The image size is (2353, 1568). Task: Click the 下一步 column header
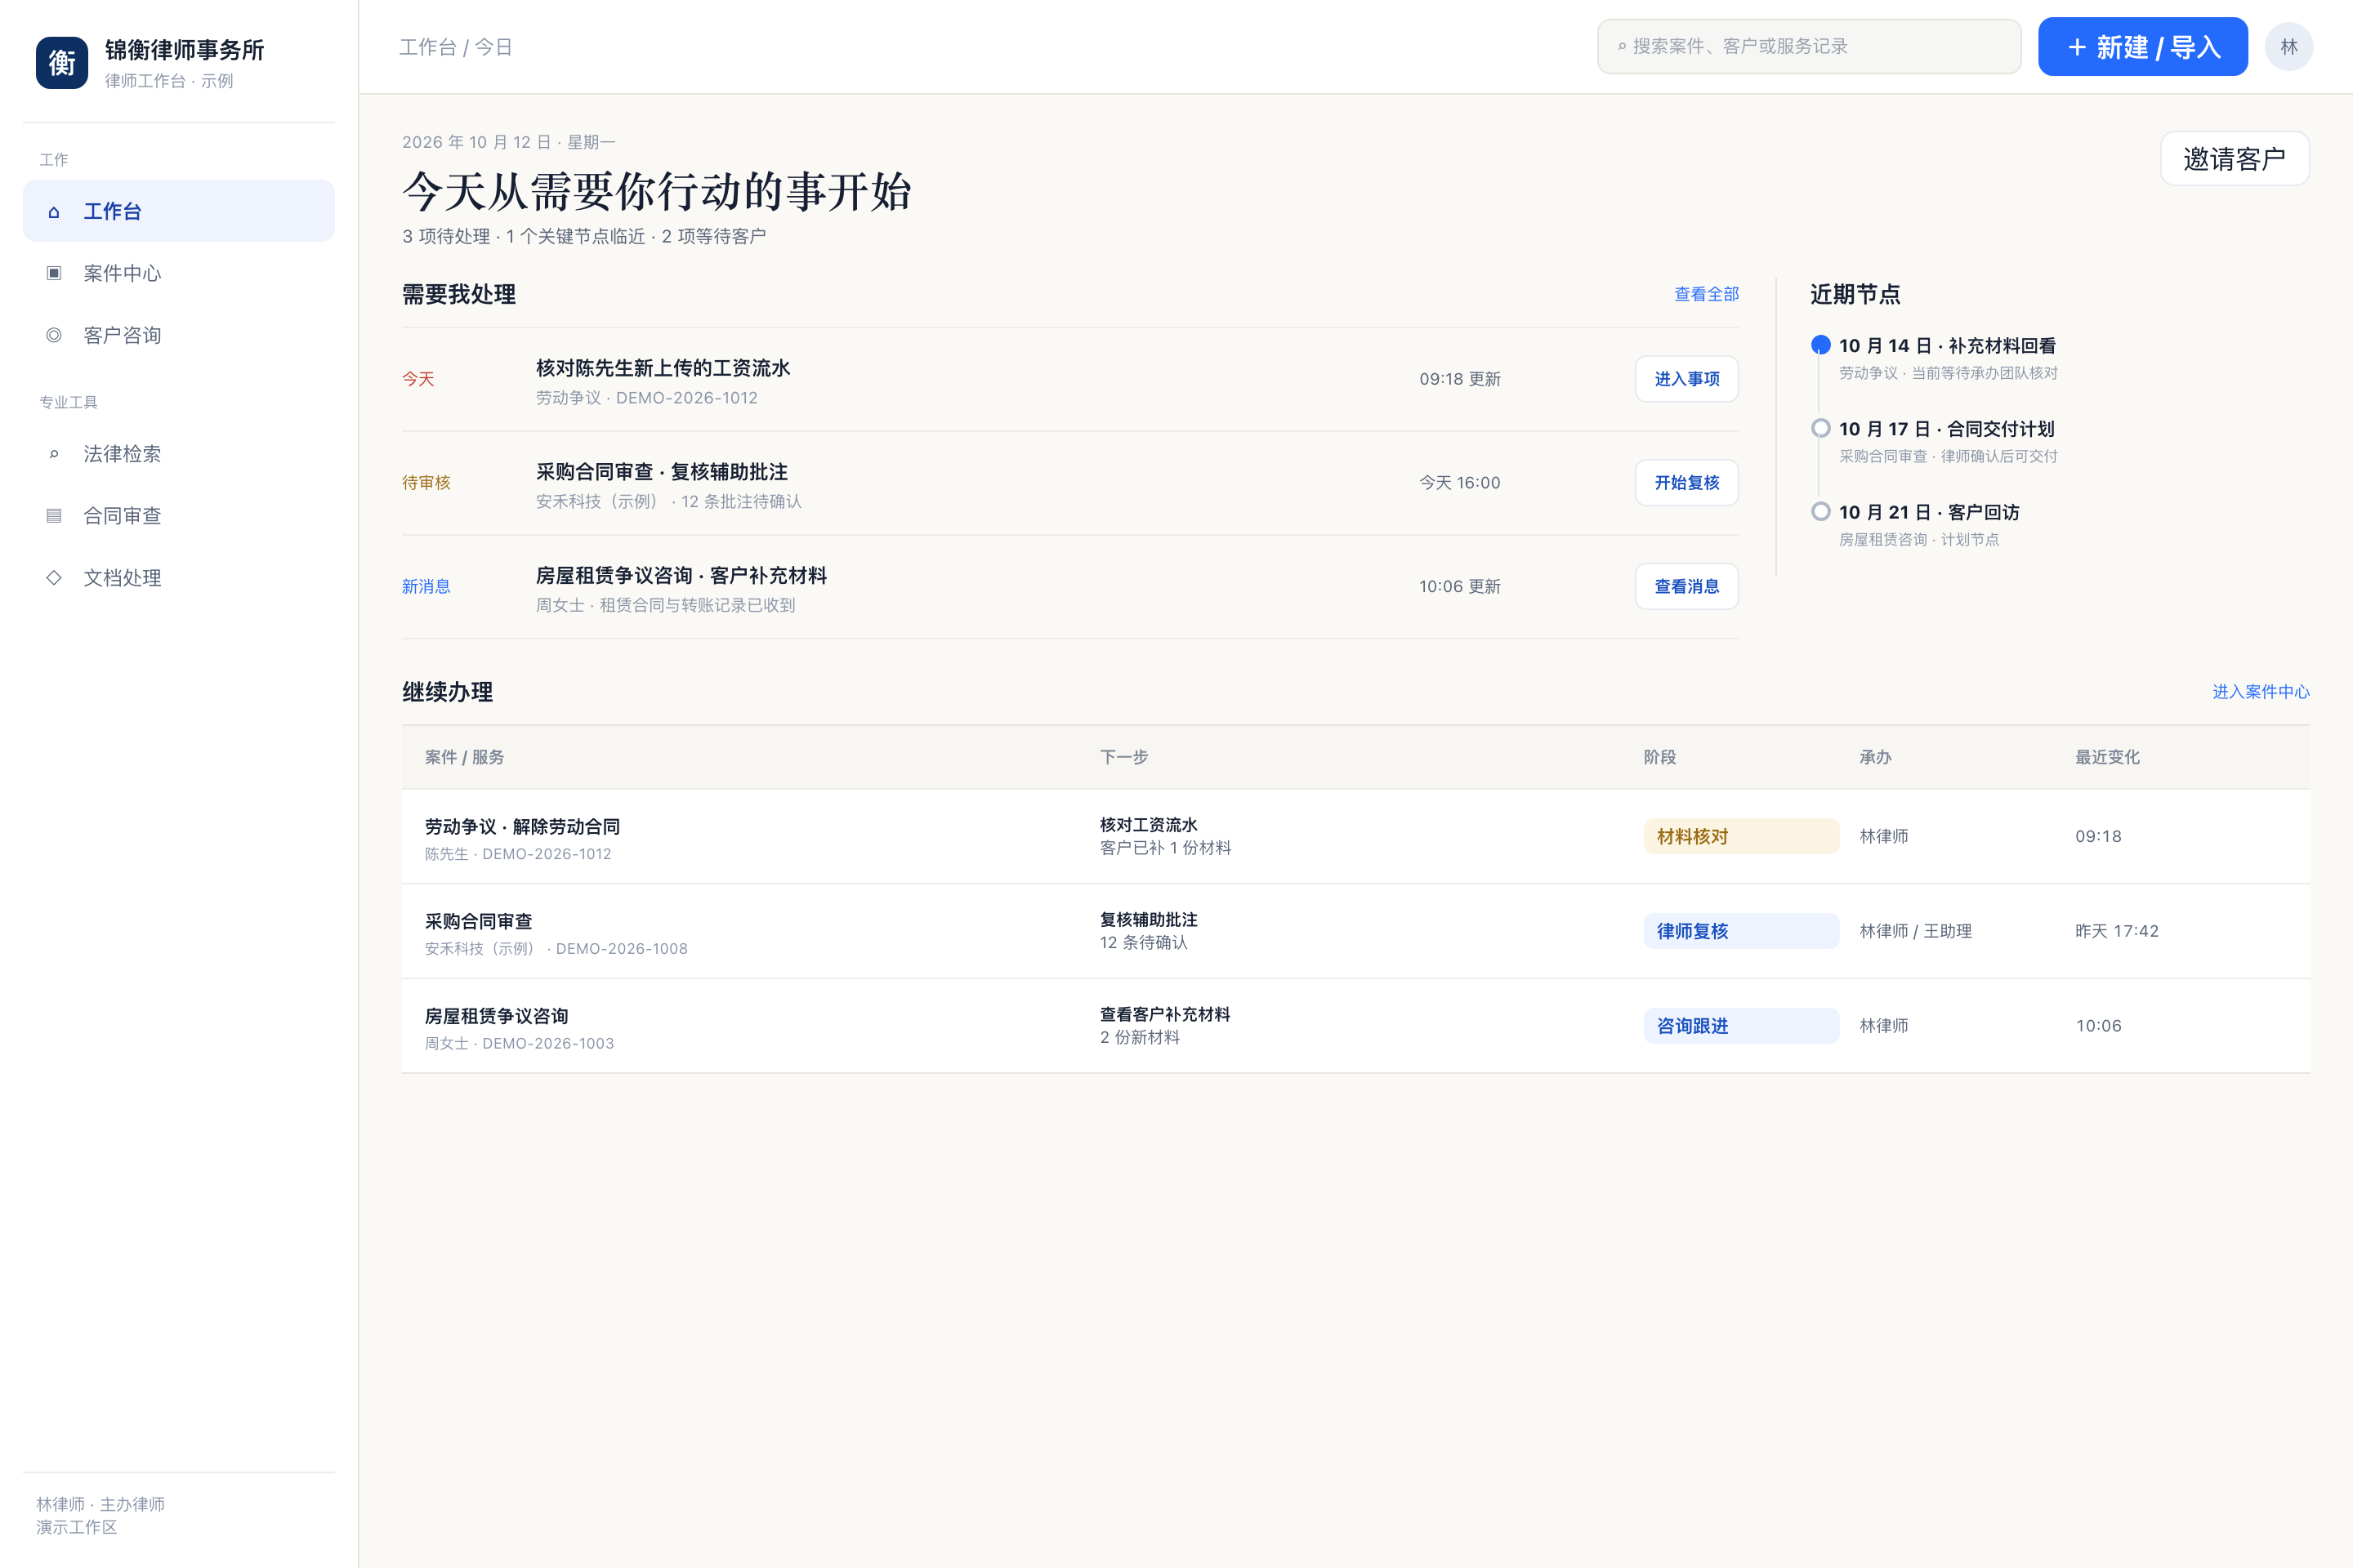[x=1123, y=757]
